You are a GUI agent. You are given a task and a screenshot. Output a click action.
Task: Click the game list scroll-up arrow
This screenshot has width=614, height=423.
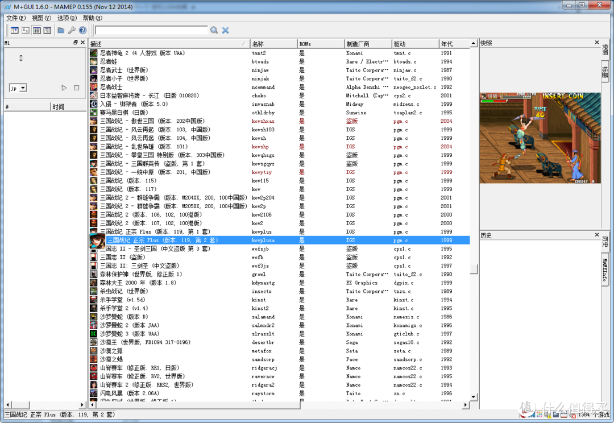click(474, 43)
